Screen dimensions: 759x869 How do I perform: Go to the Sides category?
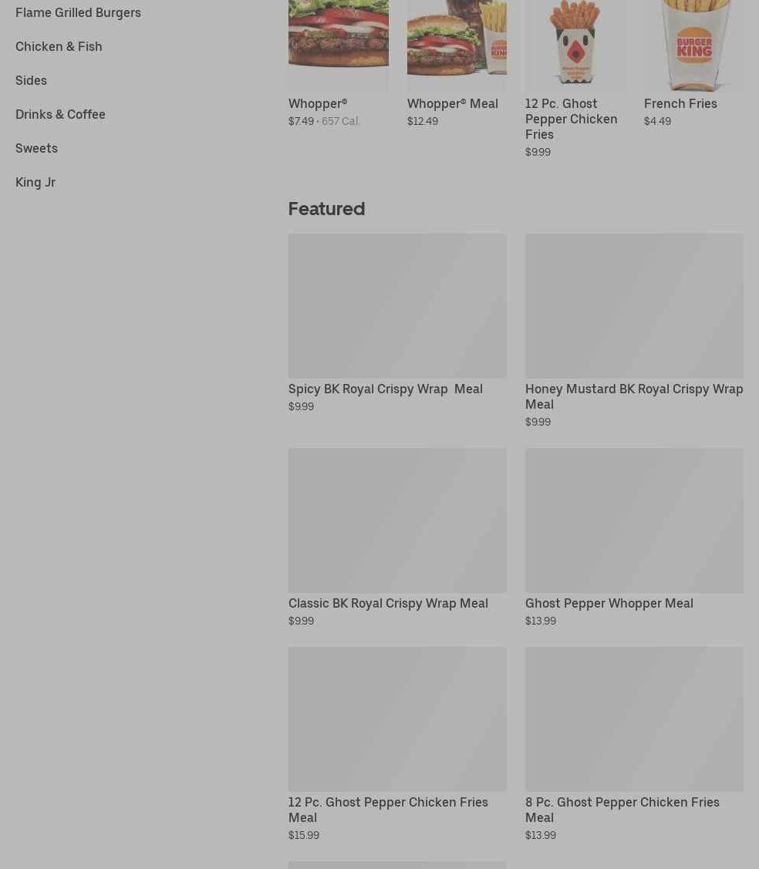click(31, 80)
